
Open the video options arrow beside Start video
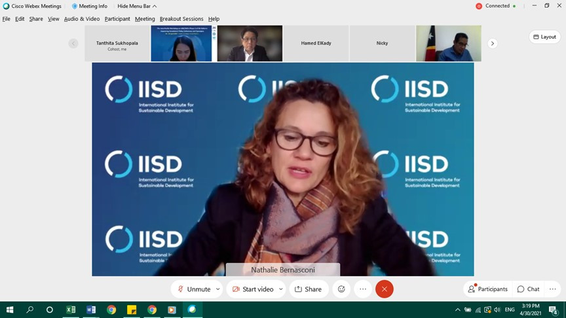click(x=281, y=289)
